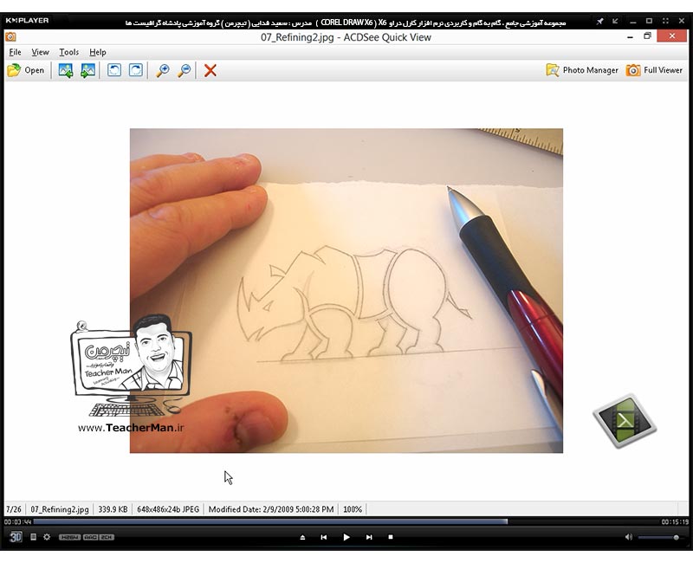Toggle KMPlayer fullscreen icon

pyautogui.click(x=665, y=21)
